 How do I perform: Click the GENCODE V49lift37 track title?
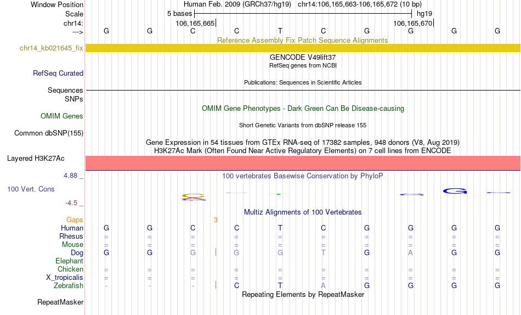[x=302, y=57]
